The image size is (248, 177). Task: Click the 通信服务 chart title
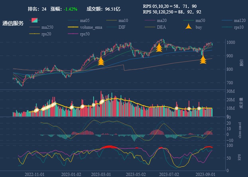(13, 23)
